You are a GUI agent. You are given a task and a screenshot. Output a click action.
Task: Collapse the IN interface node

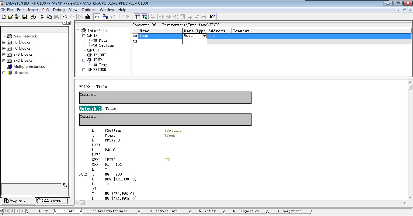(84, 36)
